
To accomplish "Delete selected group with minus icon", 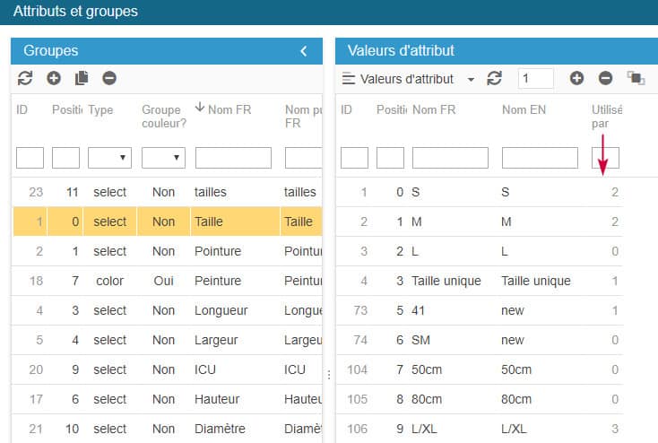I will 109,78.
